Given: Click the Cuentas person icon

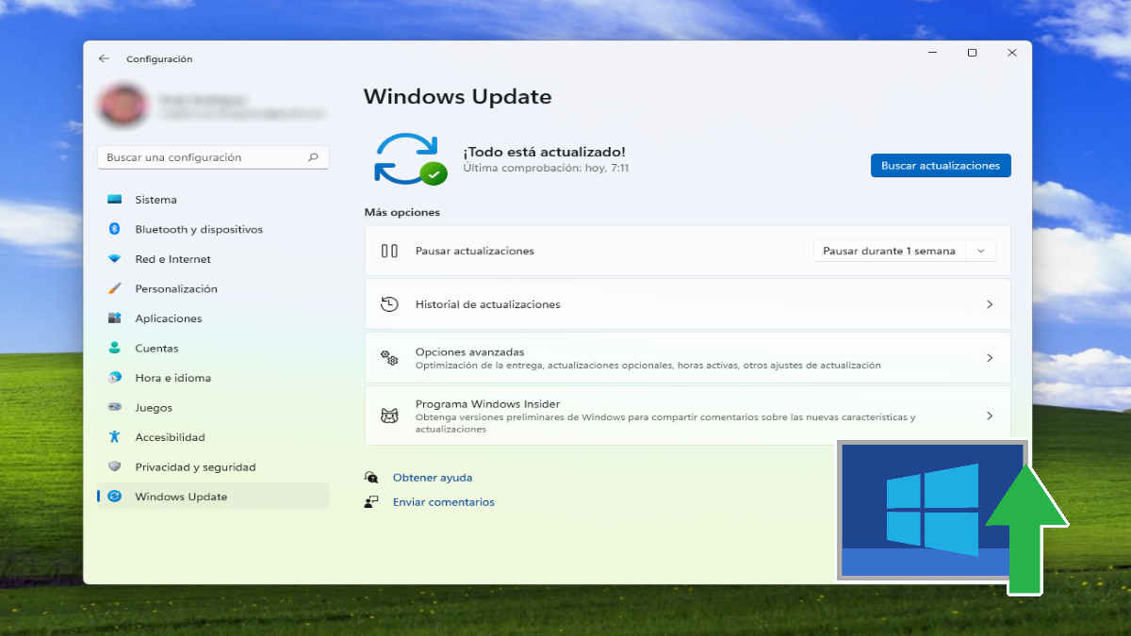Looking at the screenshot, I should (114, 348).
